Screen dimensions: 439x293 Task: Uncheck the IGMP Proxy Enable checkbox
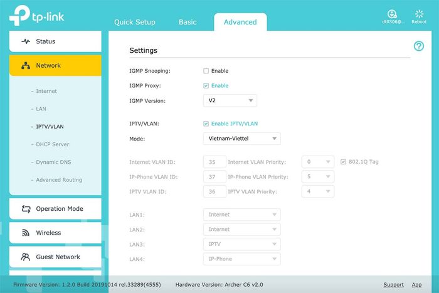pyautogui.click(x=206, y=86)
